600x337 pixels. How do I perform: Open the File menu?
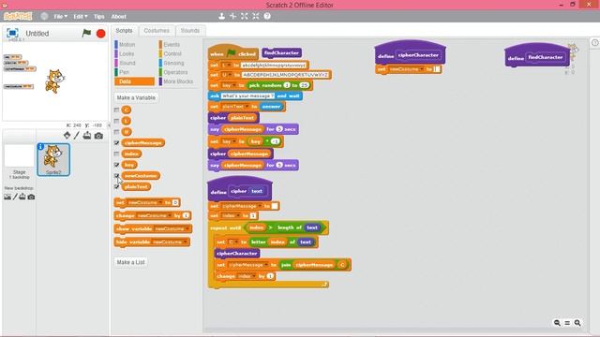click(60, 17)
